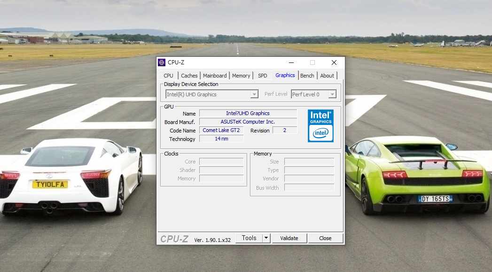Click the empty Bus Width field

(x=309, y=187)
